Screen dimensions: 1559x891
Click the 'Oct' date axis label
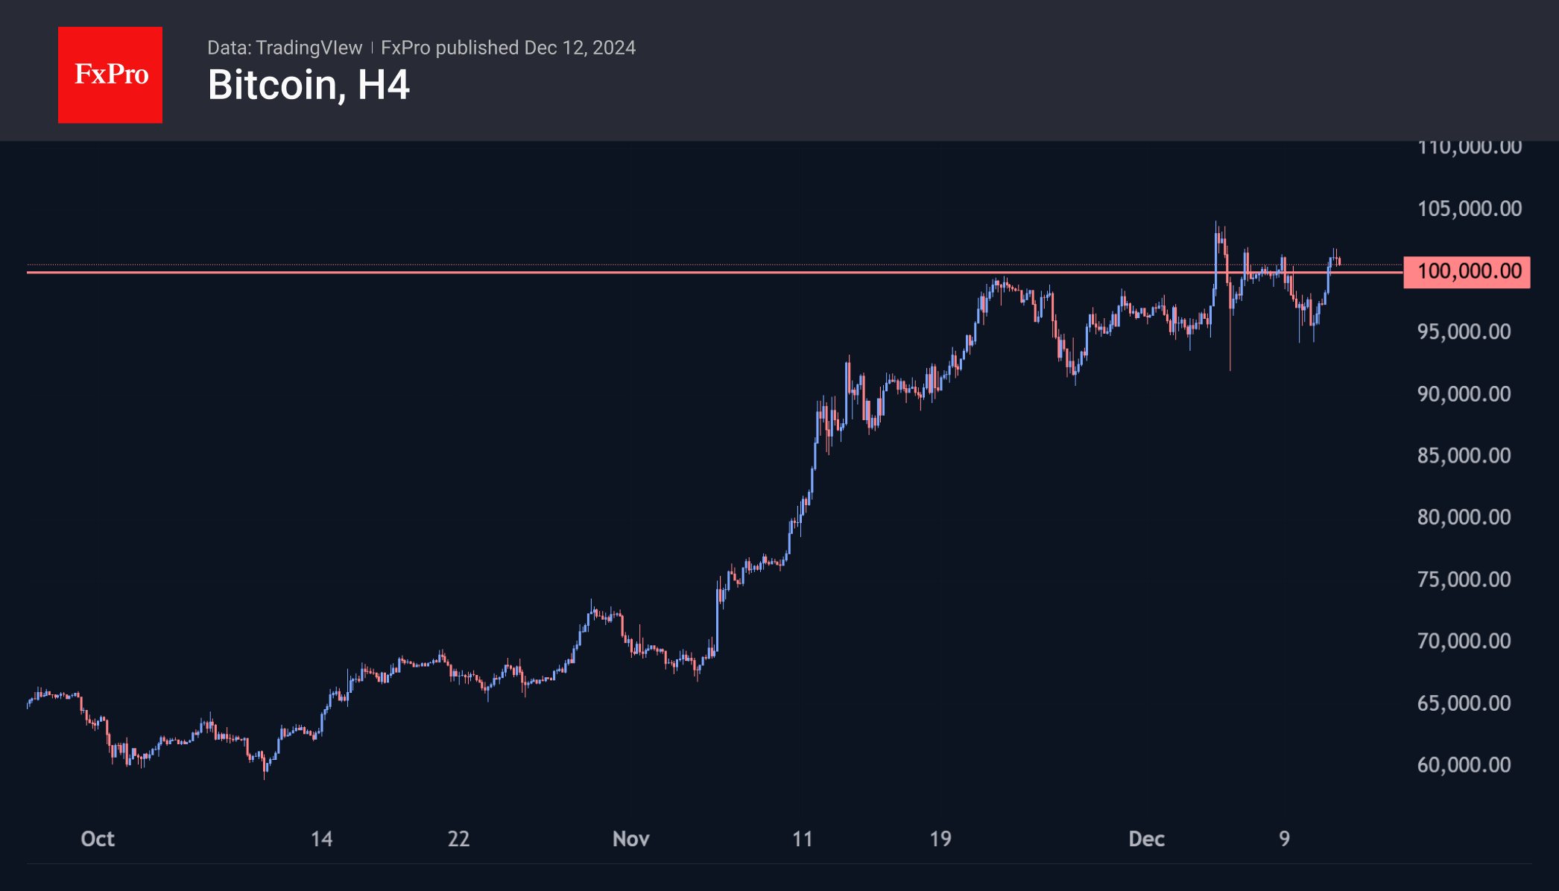point(98,840)
